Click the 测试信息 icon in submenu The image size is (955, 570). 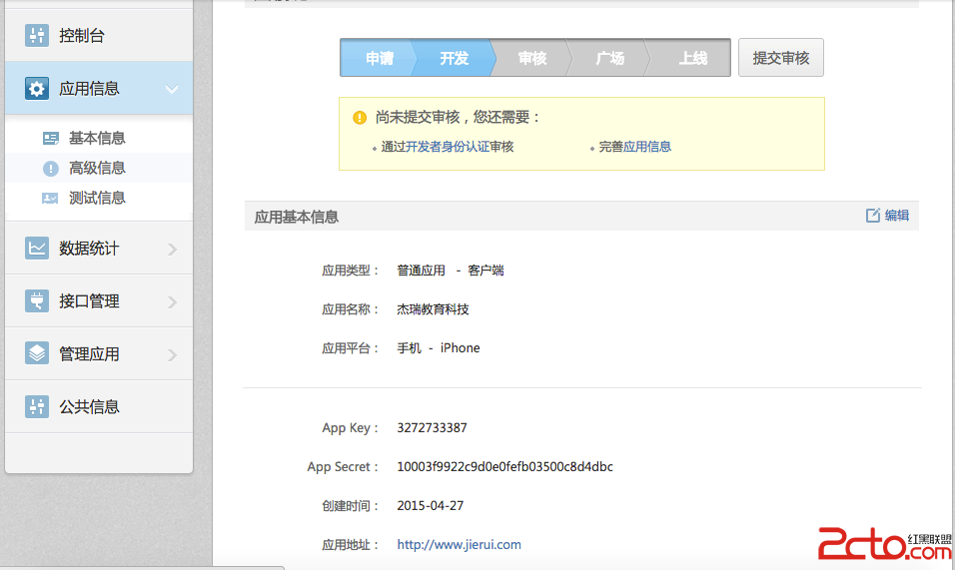click(x=50, y=199)
